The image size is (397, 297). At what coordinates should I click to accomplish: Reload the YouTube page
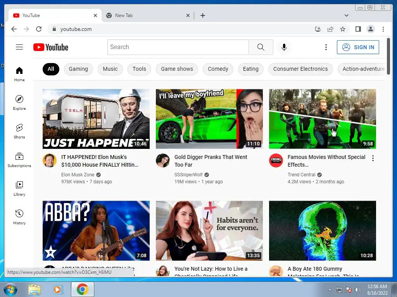39,29
